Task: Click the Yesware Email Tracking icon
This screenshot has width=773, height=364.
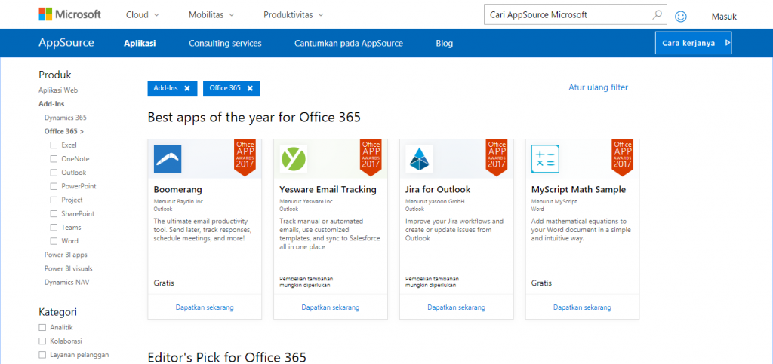Action: (293, 159)
